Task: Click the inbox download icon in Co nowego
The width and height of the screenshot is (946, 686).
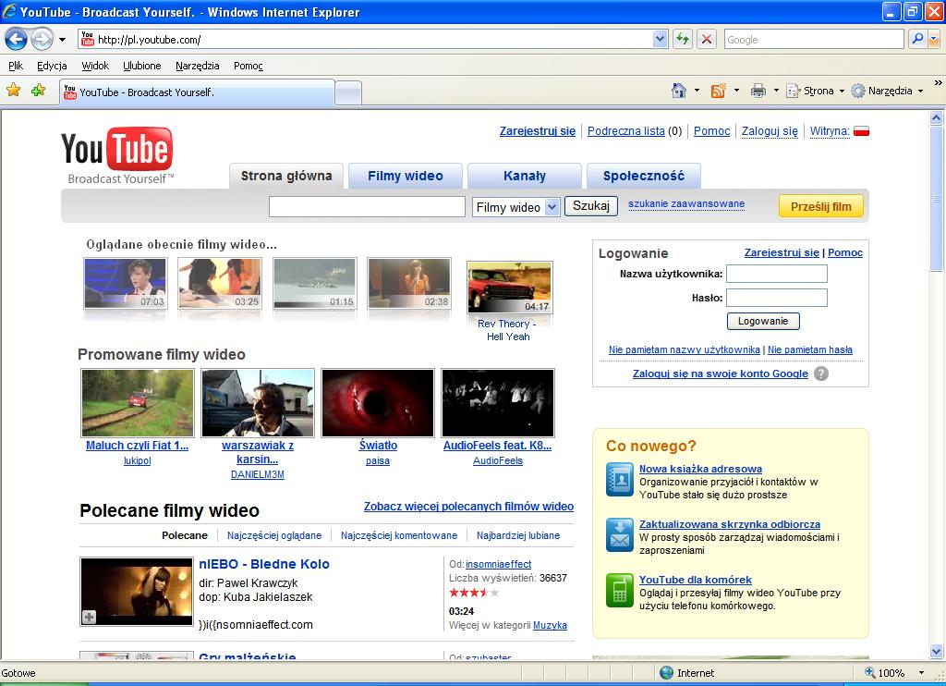Action: (620, 535)
